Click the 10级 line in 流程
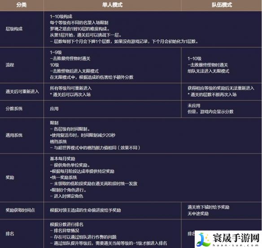 (54, 65)
